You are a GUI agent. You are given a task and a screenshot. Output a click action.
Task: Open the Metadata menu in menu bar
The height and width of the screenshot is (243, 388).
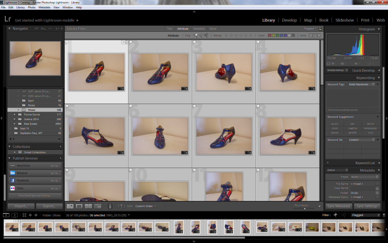point(44,7)
